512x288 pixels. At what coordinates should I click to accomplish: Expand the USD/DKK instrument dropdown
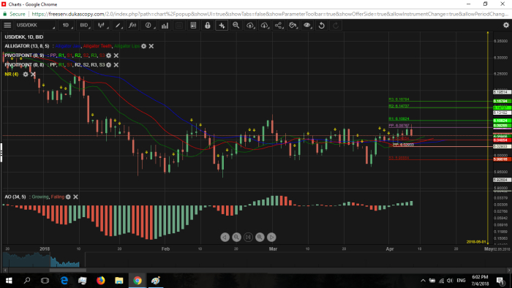pos(35,25)
